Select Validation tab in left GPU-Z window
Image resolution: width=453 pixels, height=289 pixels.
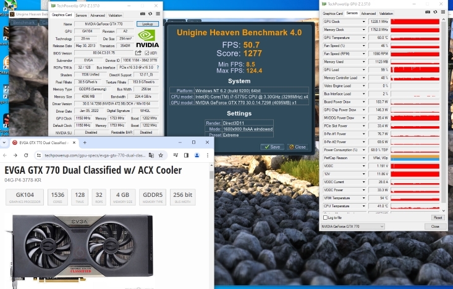(115, 15)
